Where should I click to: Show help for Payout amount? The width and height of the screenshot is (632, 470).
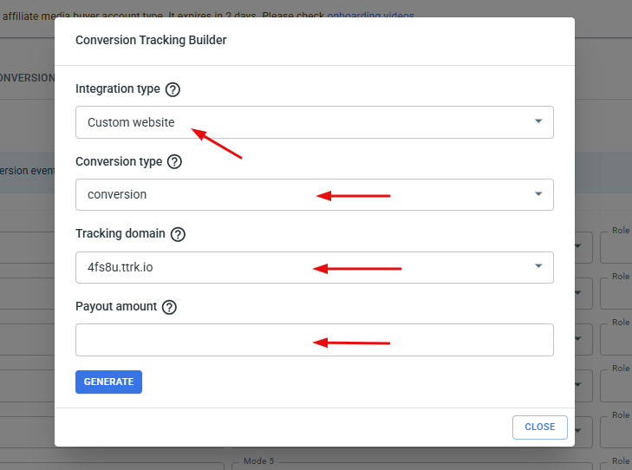(x=169, y=307)
